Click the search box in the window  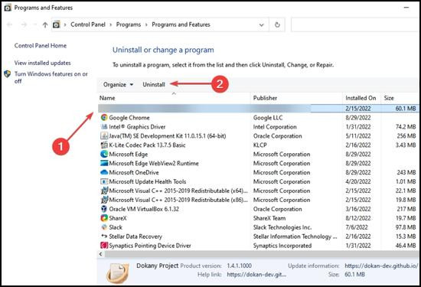355,24
